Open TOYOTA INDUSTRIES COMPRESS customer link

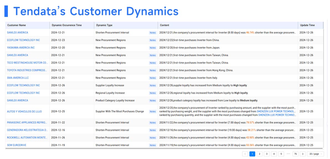pyautogui.click(x=27, y=70)
